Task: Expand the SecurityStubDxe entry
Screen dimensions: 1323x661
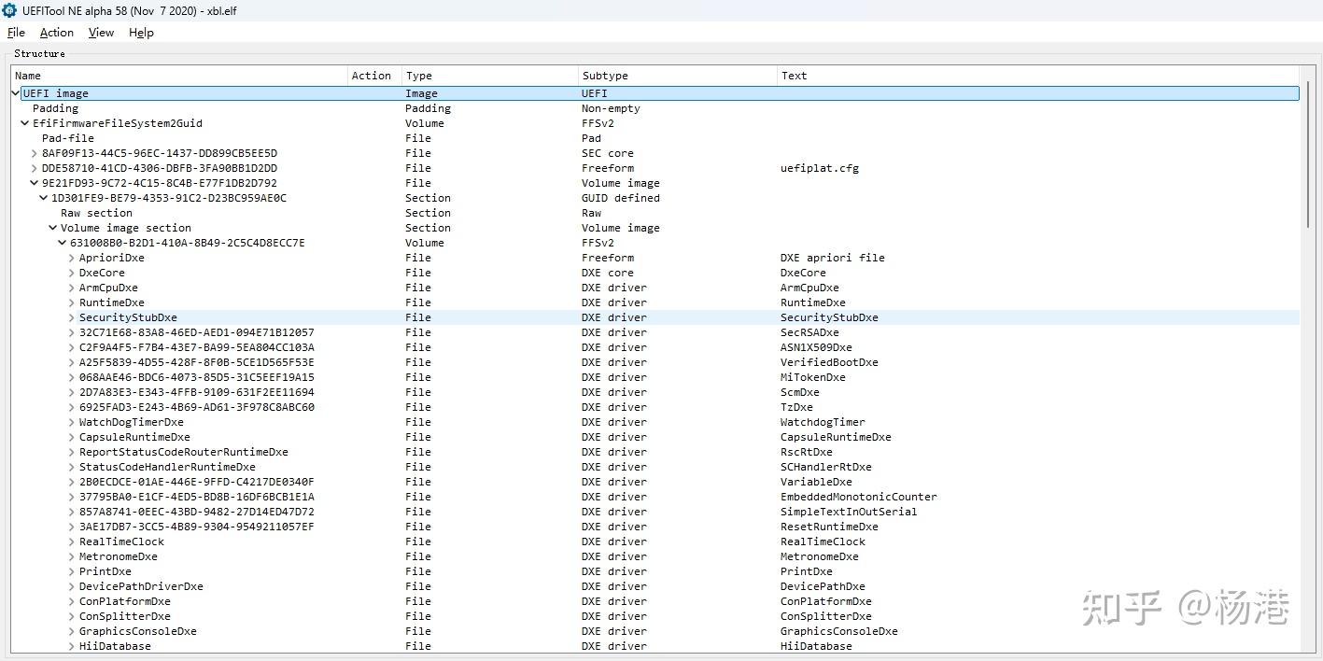Action: tap(71, 317)
